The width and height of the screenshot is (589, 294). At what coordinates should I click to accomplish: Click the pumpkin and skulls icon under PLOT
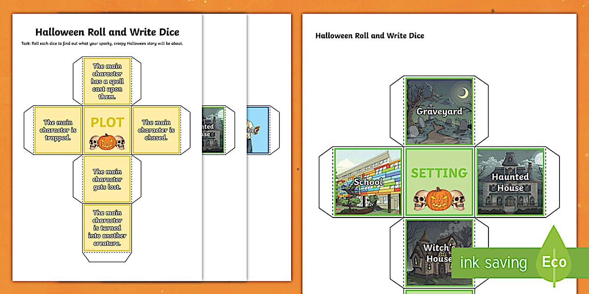pyautogui.click(x=107, y=142)
